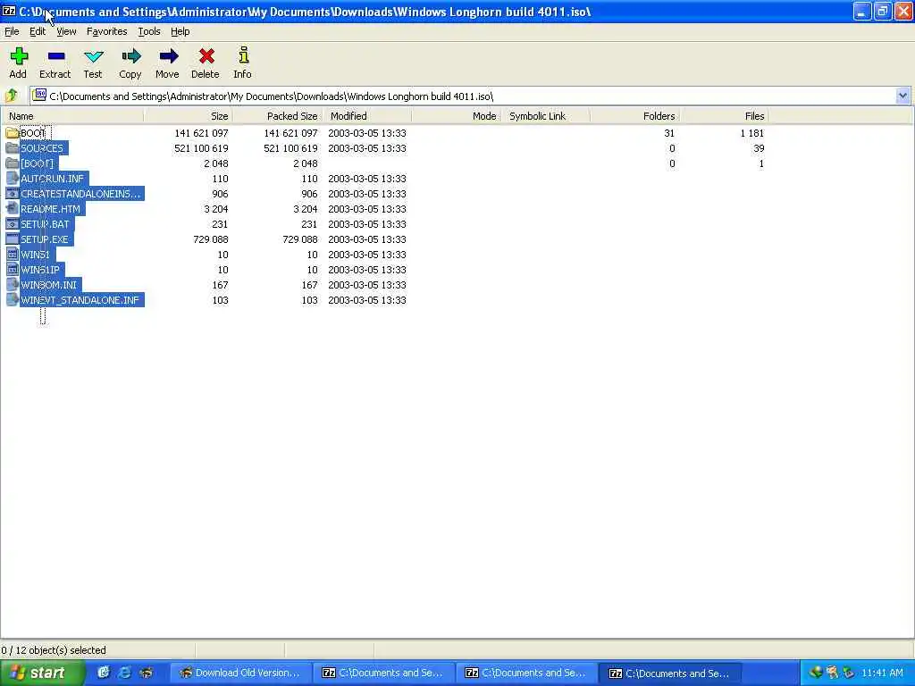Sort by the Modified column header

(367, 116)
